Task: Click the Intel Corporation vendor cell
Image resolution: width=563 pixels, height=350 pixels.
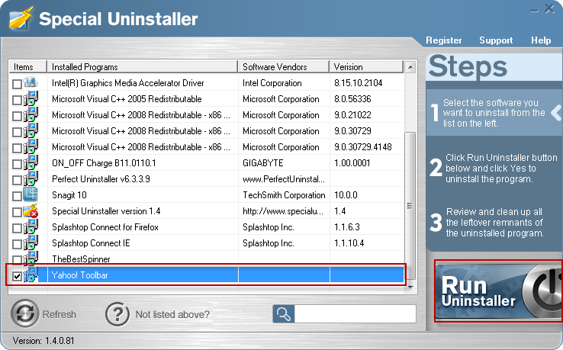Action: (272, 83)
